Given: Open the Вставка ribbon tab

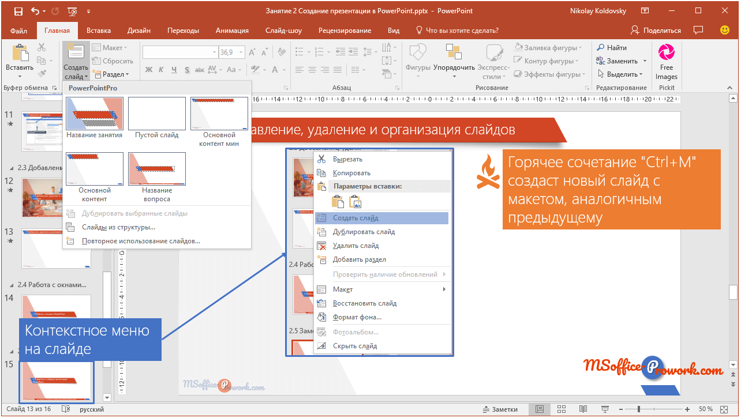Looking at the screenshot, I should pyautogui.click(x=99, y=31).
